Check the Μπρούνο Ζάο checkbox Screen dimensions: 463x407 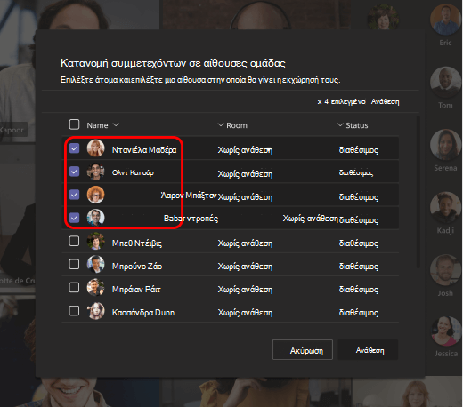[74, 264]
